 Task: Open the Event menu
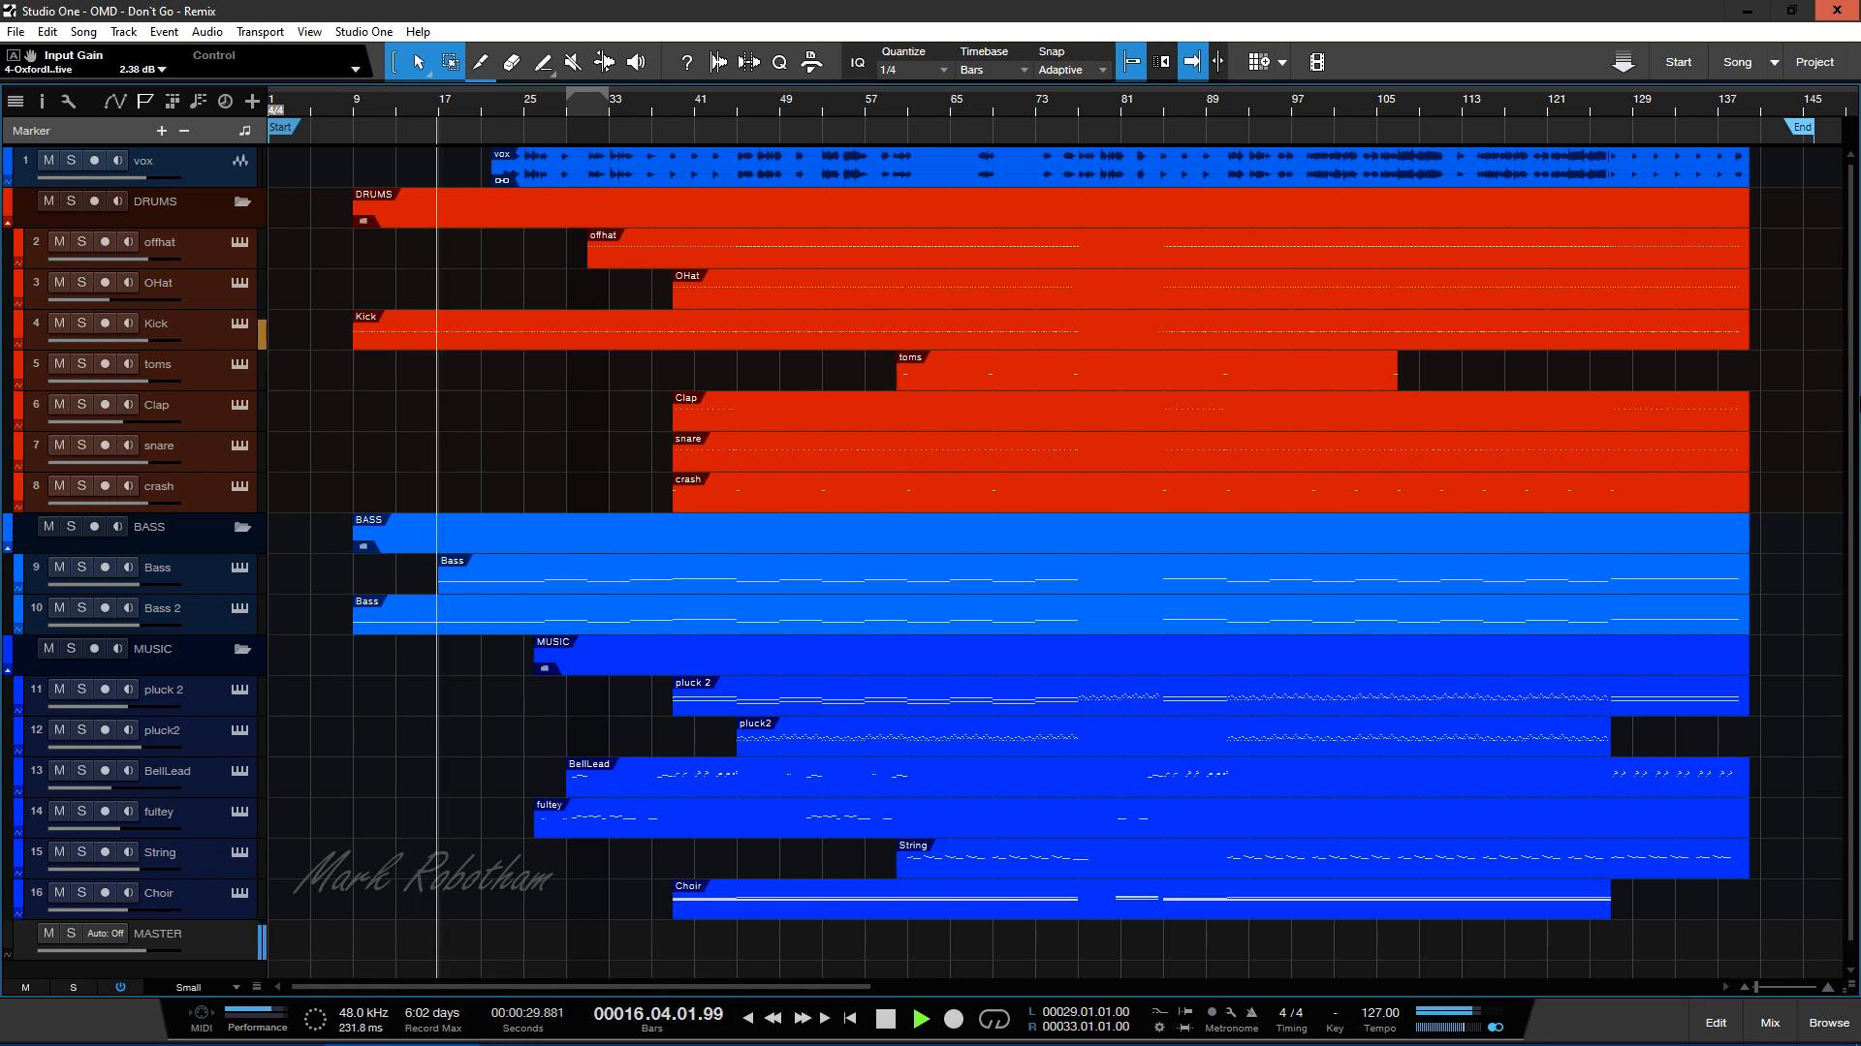[164, 32]
